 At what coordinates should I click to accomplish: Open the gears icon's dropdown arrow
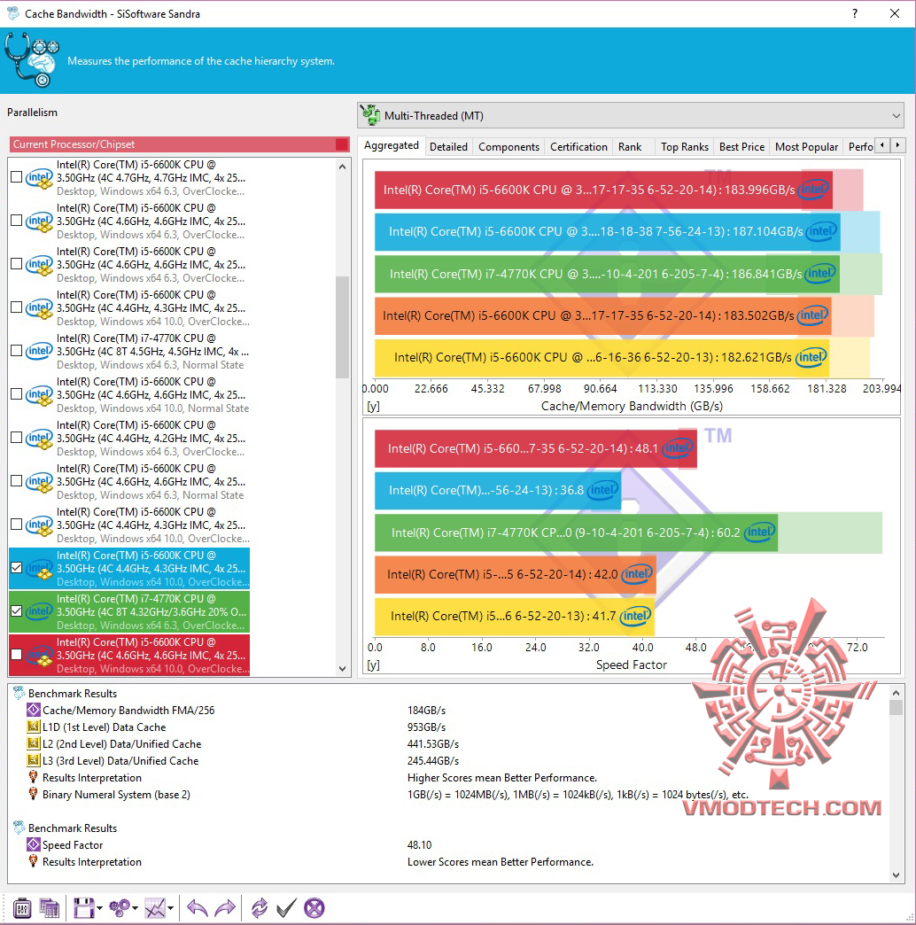pos(135,908)
